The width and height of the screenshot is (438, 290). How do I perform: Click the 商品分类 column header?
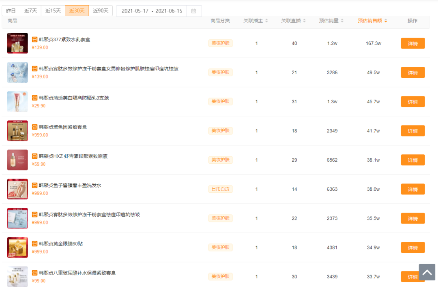point(220,21)
